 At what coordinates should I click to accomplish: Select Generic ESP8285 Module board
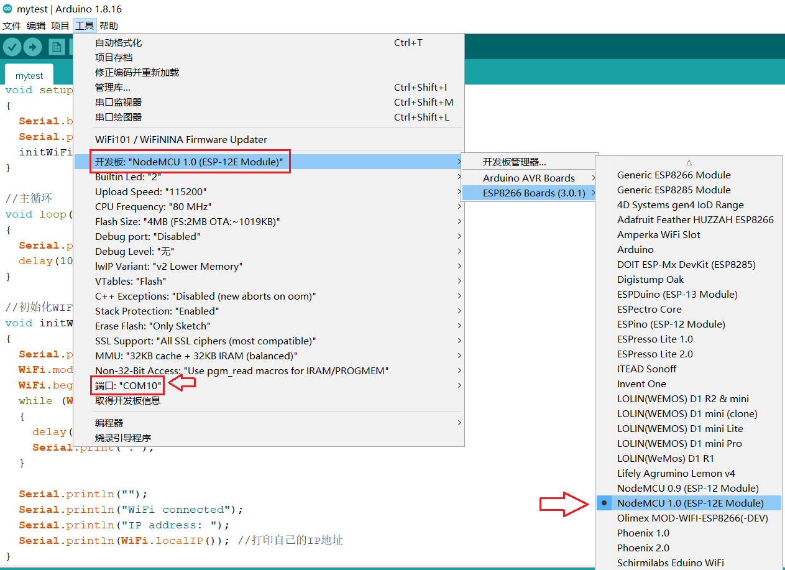pyautogui.click(x=690, y=190)
